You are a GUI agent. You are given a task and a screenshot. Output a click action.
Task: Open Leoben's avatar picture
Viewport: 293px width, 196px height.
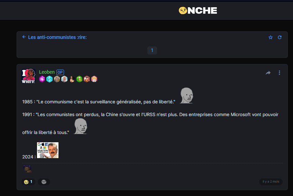point(28,76)
